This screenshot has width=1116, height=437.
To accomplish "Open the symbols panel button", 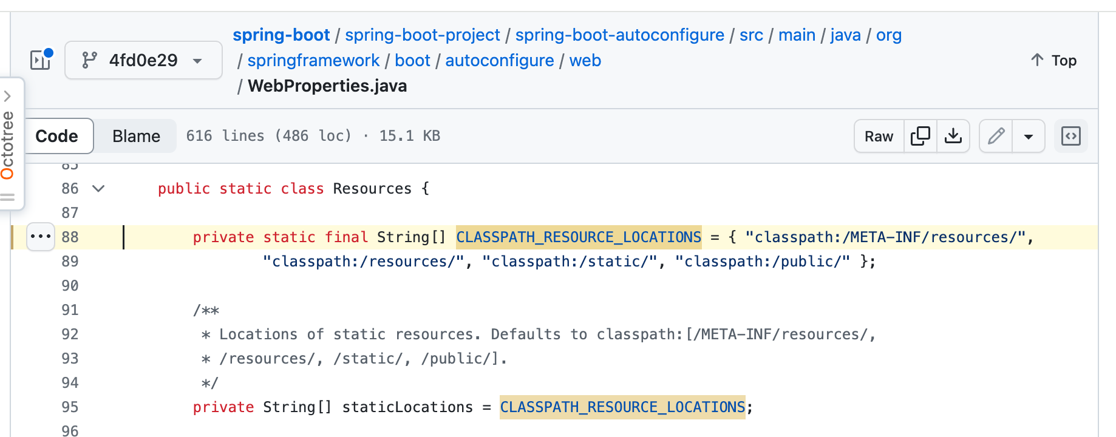I will pyautogui.click(x=1071, y=136).
